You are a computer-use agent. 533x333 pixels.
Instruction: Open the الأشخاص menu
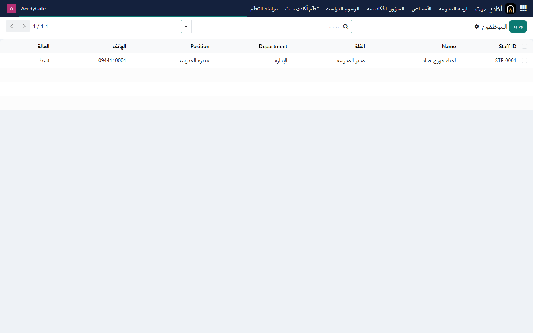[x=422, y=9]
